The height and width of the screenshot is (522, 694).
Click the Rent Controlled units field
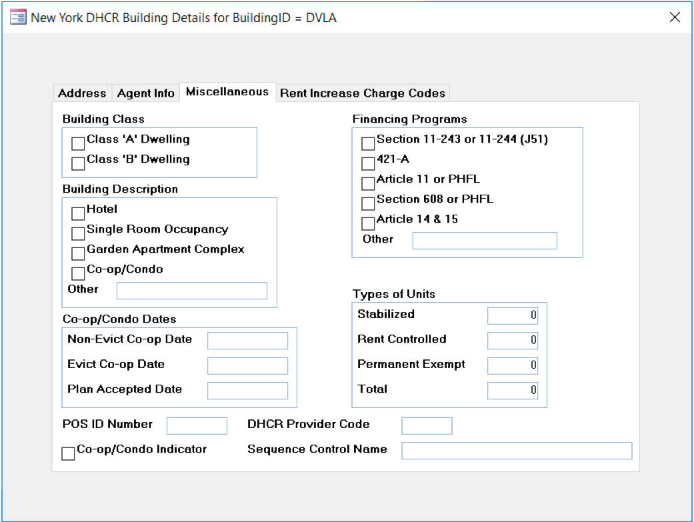click(x=513, y=341)
